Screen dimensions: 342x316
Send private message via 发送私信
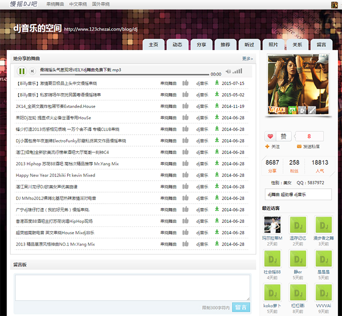(x=308, y=147)
